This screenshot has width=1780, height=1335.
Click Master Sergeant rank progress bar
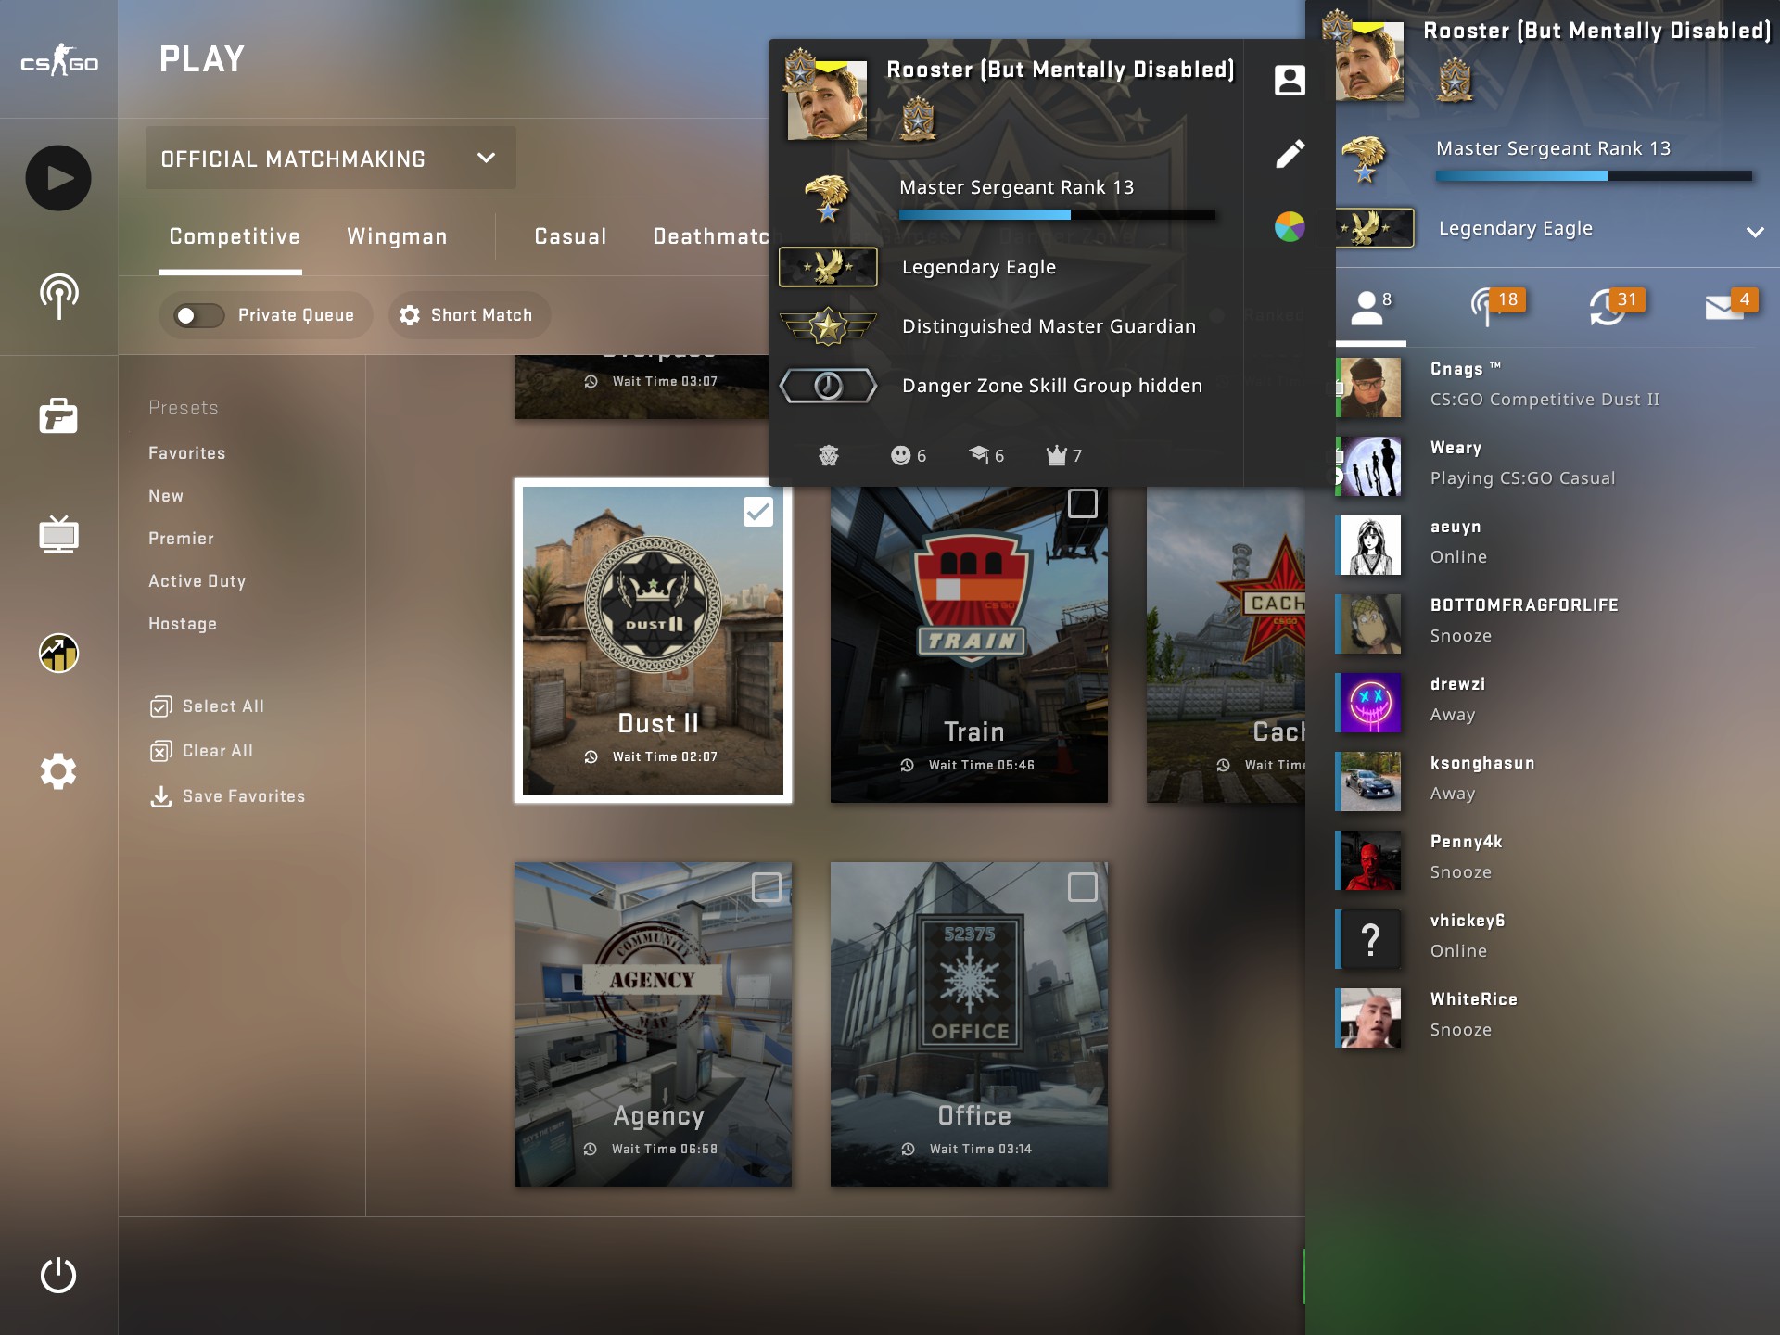(x=1057, y=215)
